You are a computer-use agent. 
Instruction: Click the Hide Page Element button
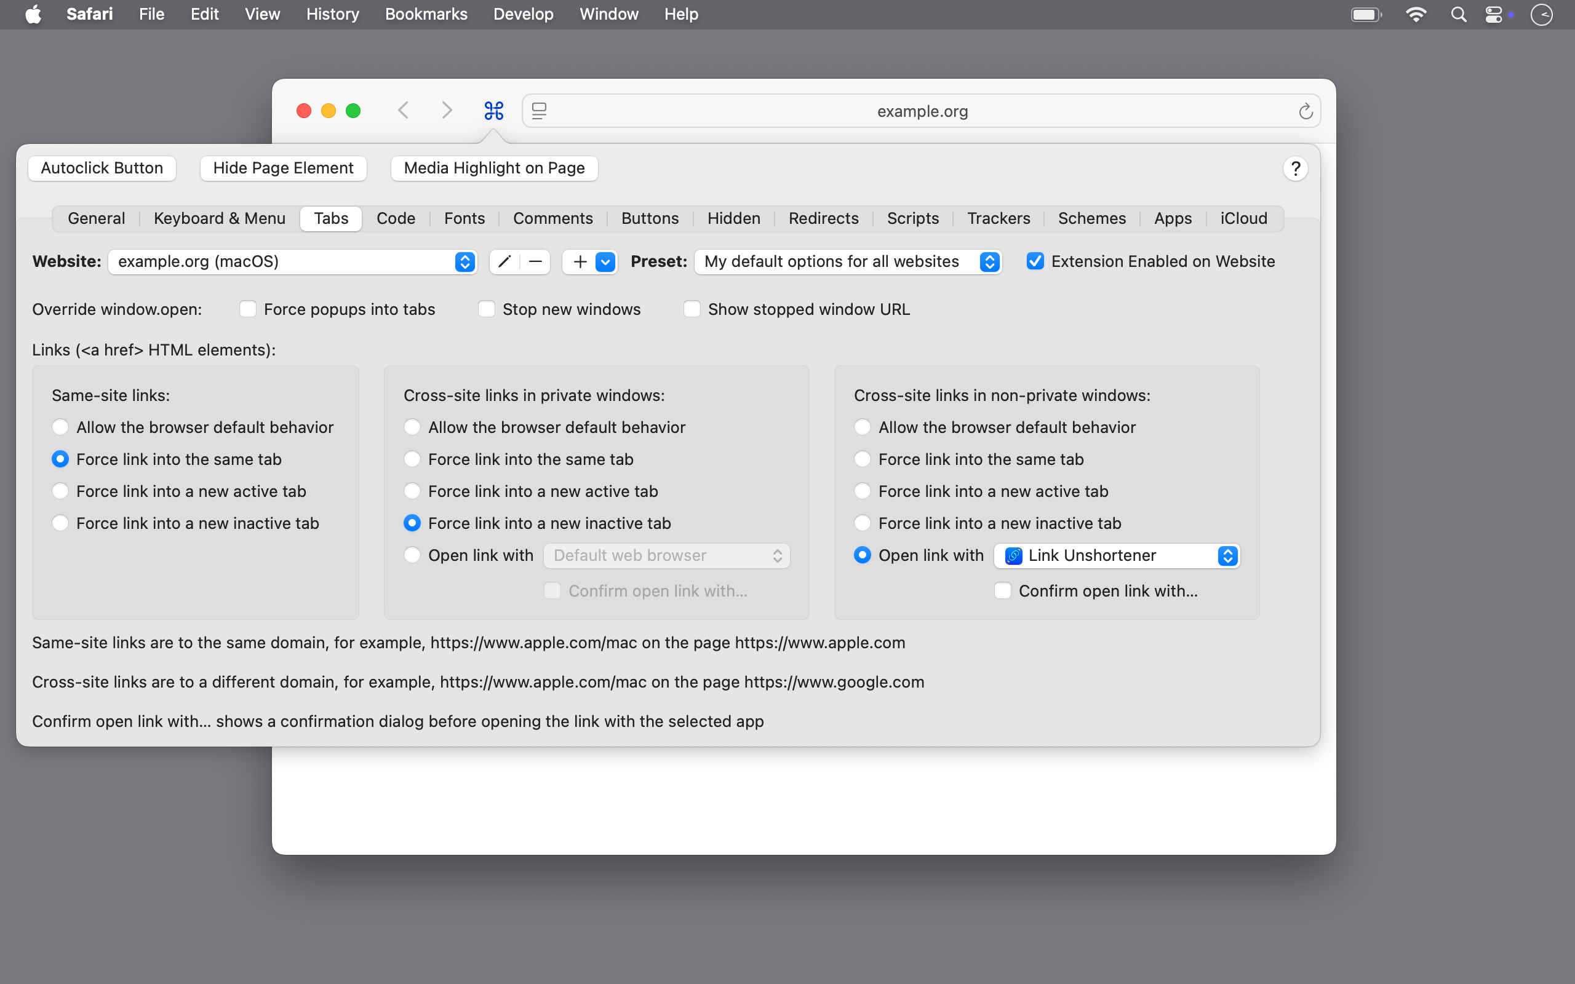tap(283, 169)
